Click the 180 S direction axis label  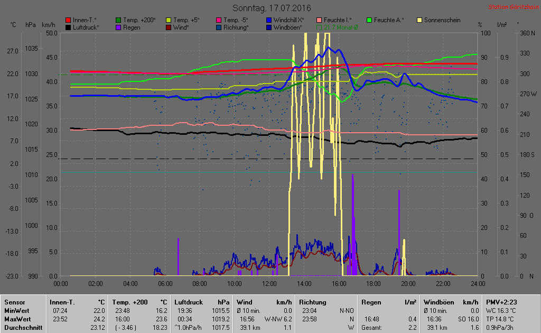pos(527,155)
